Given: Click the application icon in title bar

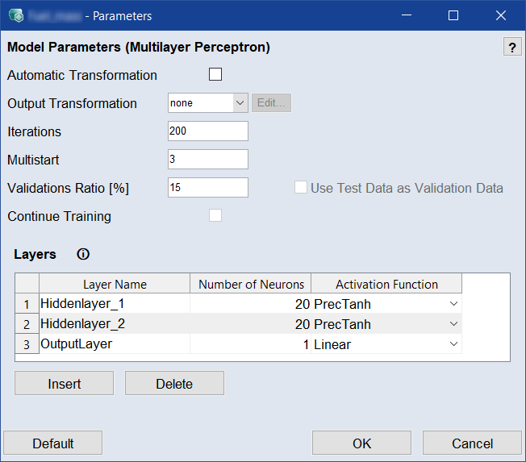Looking at the screenshot, I should [15, 15].
